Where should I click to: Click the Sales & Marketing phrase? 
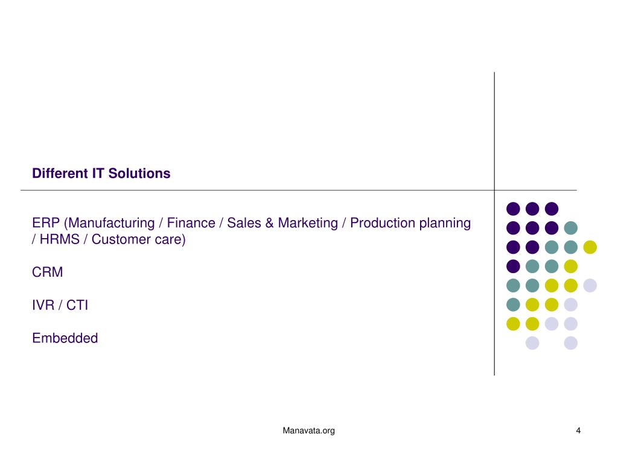coord(282,223)
